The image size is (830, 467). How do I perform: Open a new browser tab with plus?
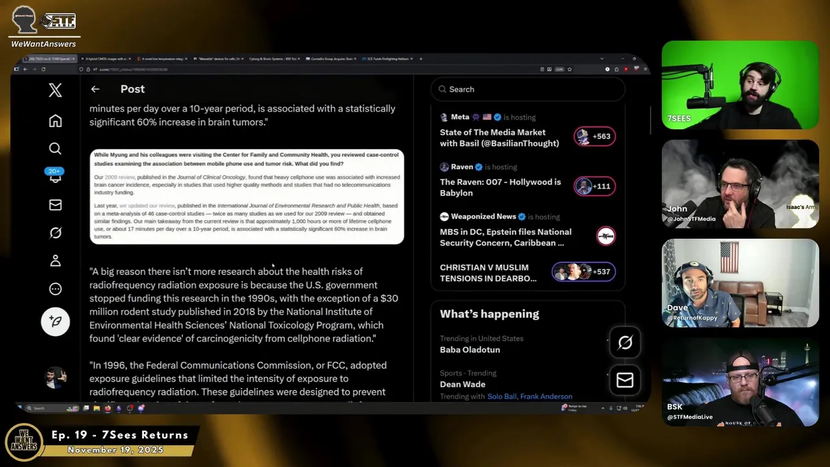pos(421,59)
